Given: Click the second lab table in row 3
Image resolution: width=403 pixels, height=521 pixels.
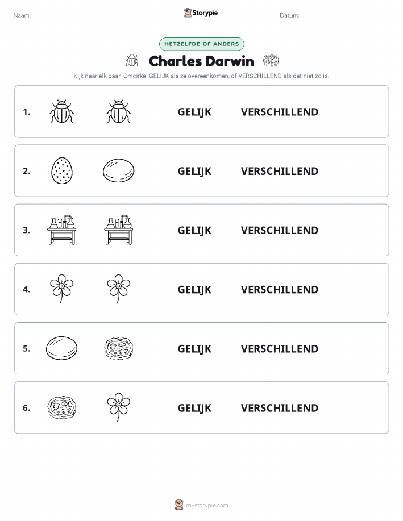Looking at the screenshot, I should pos(119,230).
